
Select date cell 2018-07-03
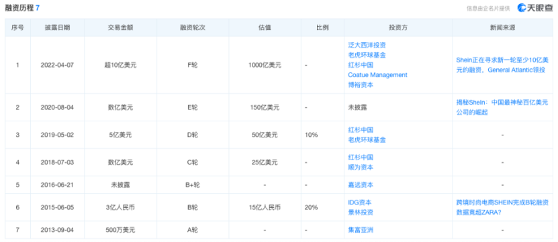click(57, 162)
